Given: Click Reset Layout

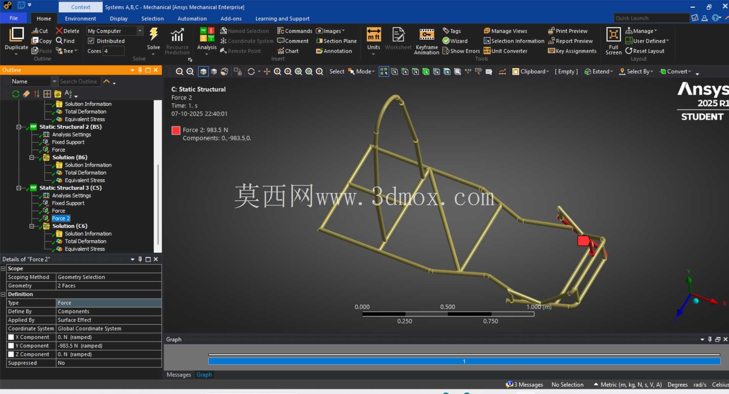Looking at the screenshot, I should coord(645,51).
